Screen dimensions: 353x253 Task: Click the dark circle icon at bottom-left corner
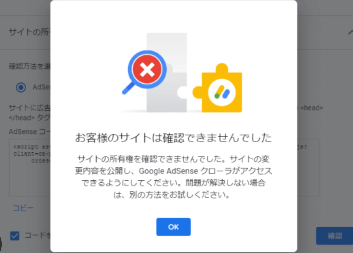(1, 244)
